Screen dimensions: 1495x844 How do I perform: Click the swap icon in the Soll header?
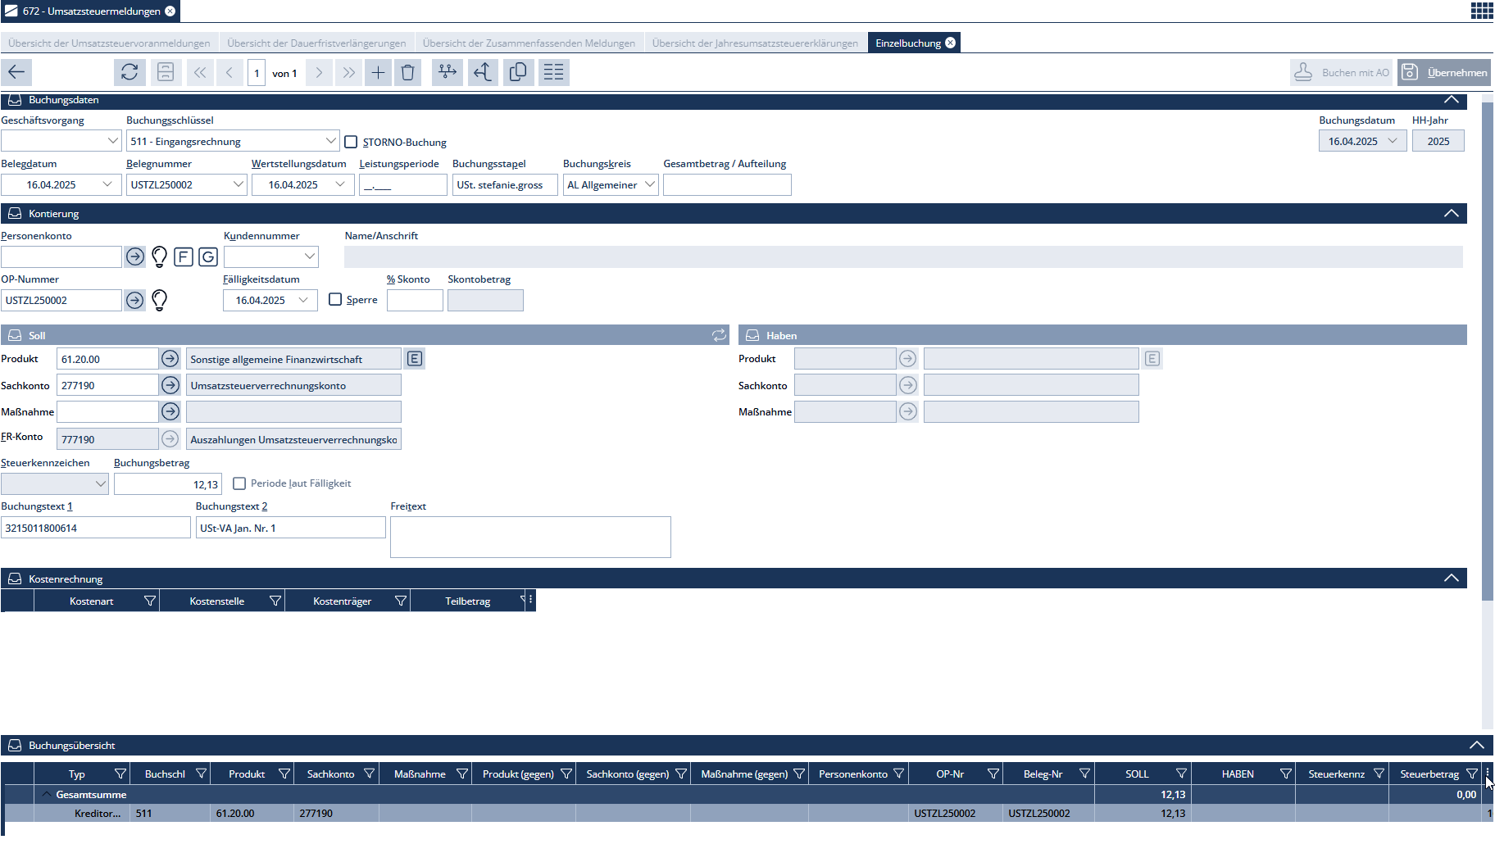[719, 335]
